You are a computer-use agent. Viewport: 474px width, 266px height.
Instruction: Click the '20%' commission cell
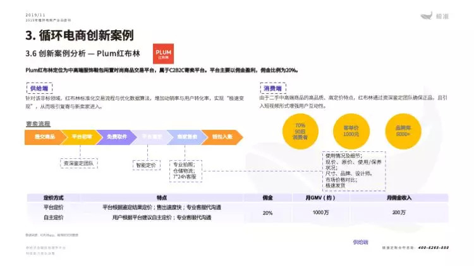267,213
